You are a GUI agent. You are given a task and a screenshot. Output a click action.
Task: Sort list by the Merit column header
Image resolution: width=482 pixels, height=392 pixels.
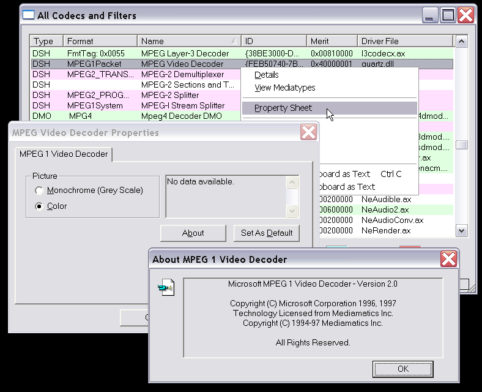click(x=332, y=41)
